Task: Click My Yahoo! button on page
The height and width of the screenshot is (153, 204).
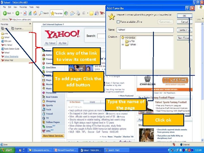Action: pos(50,43)
